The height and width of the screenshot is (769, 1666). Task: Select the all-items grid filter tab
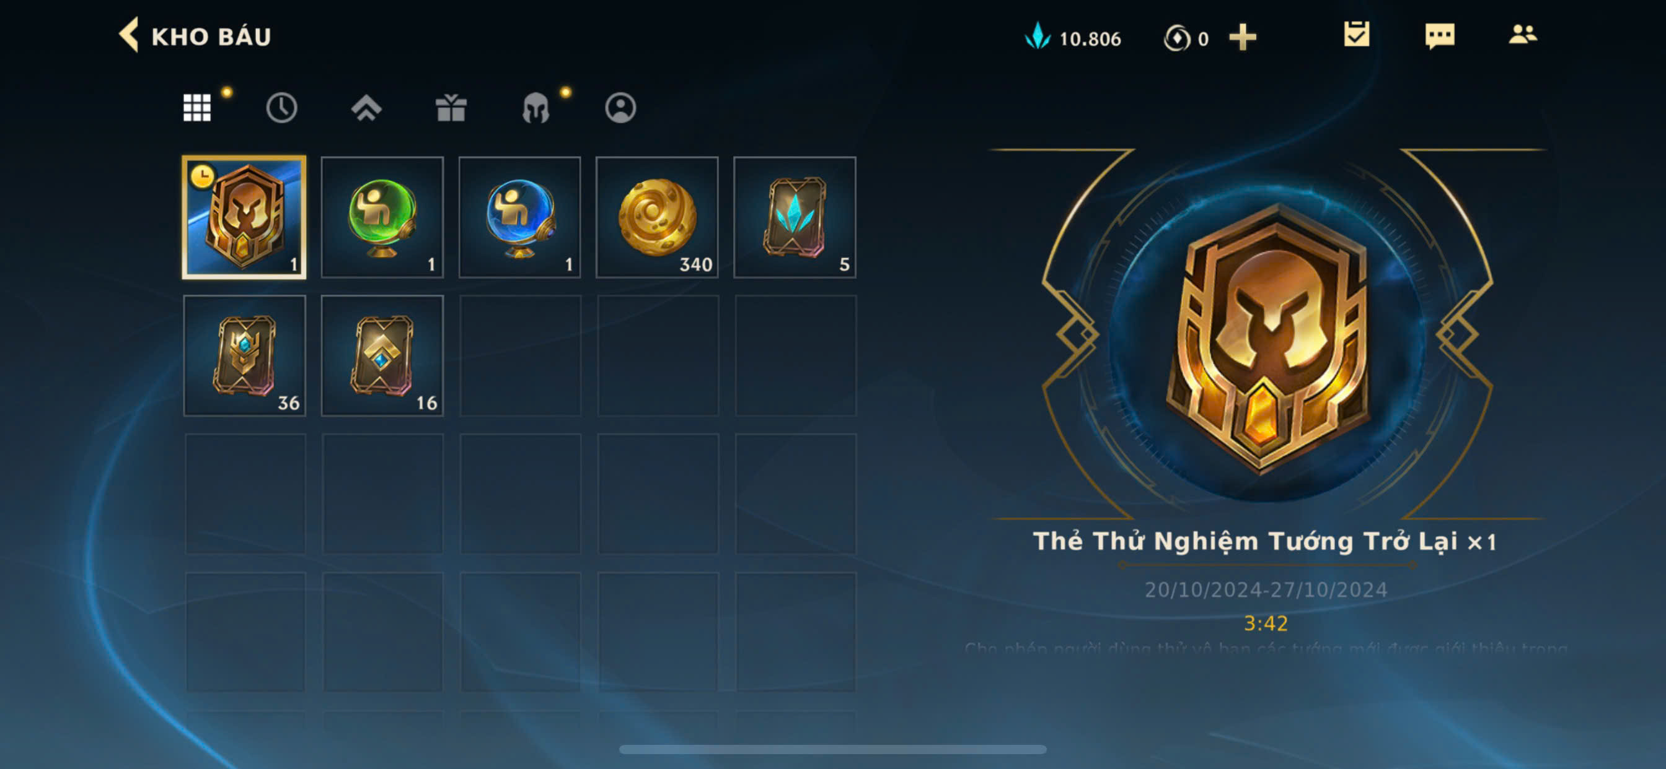tap(196, 107)
